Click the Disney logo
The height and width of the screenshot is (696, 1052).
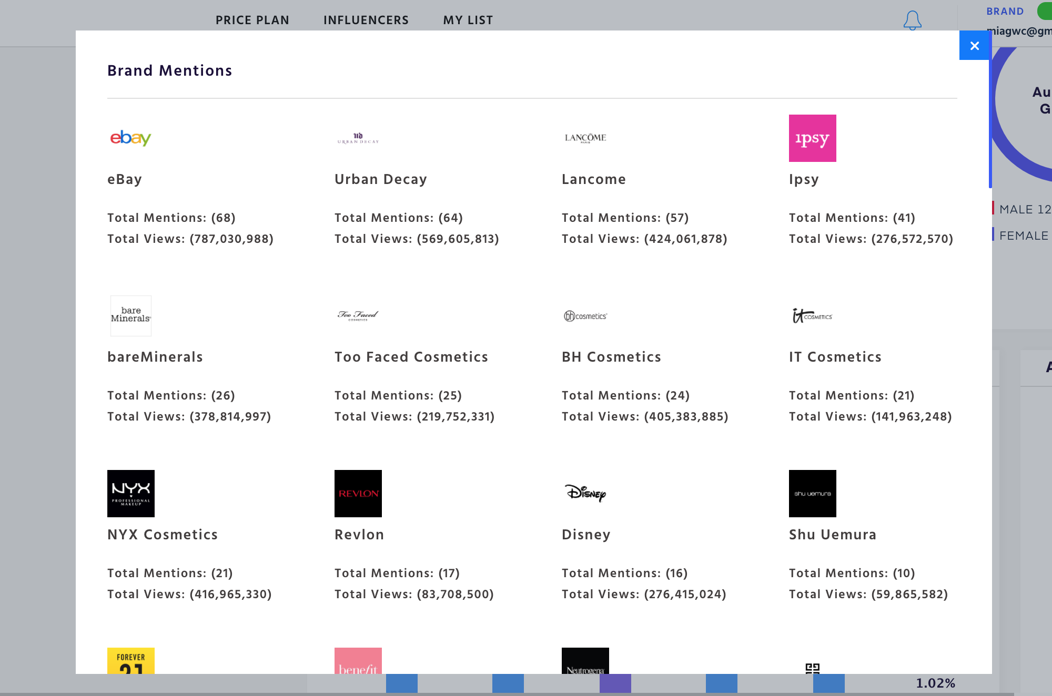[585, 493]
